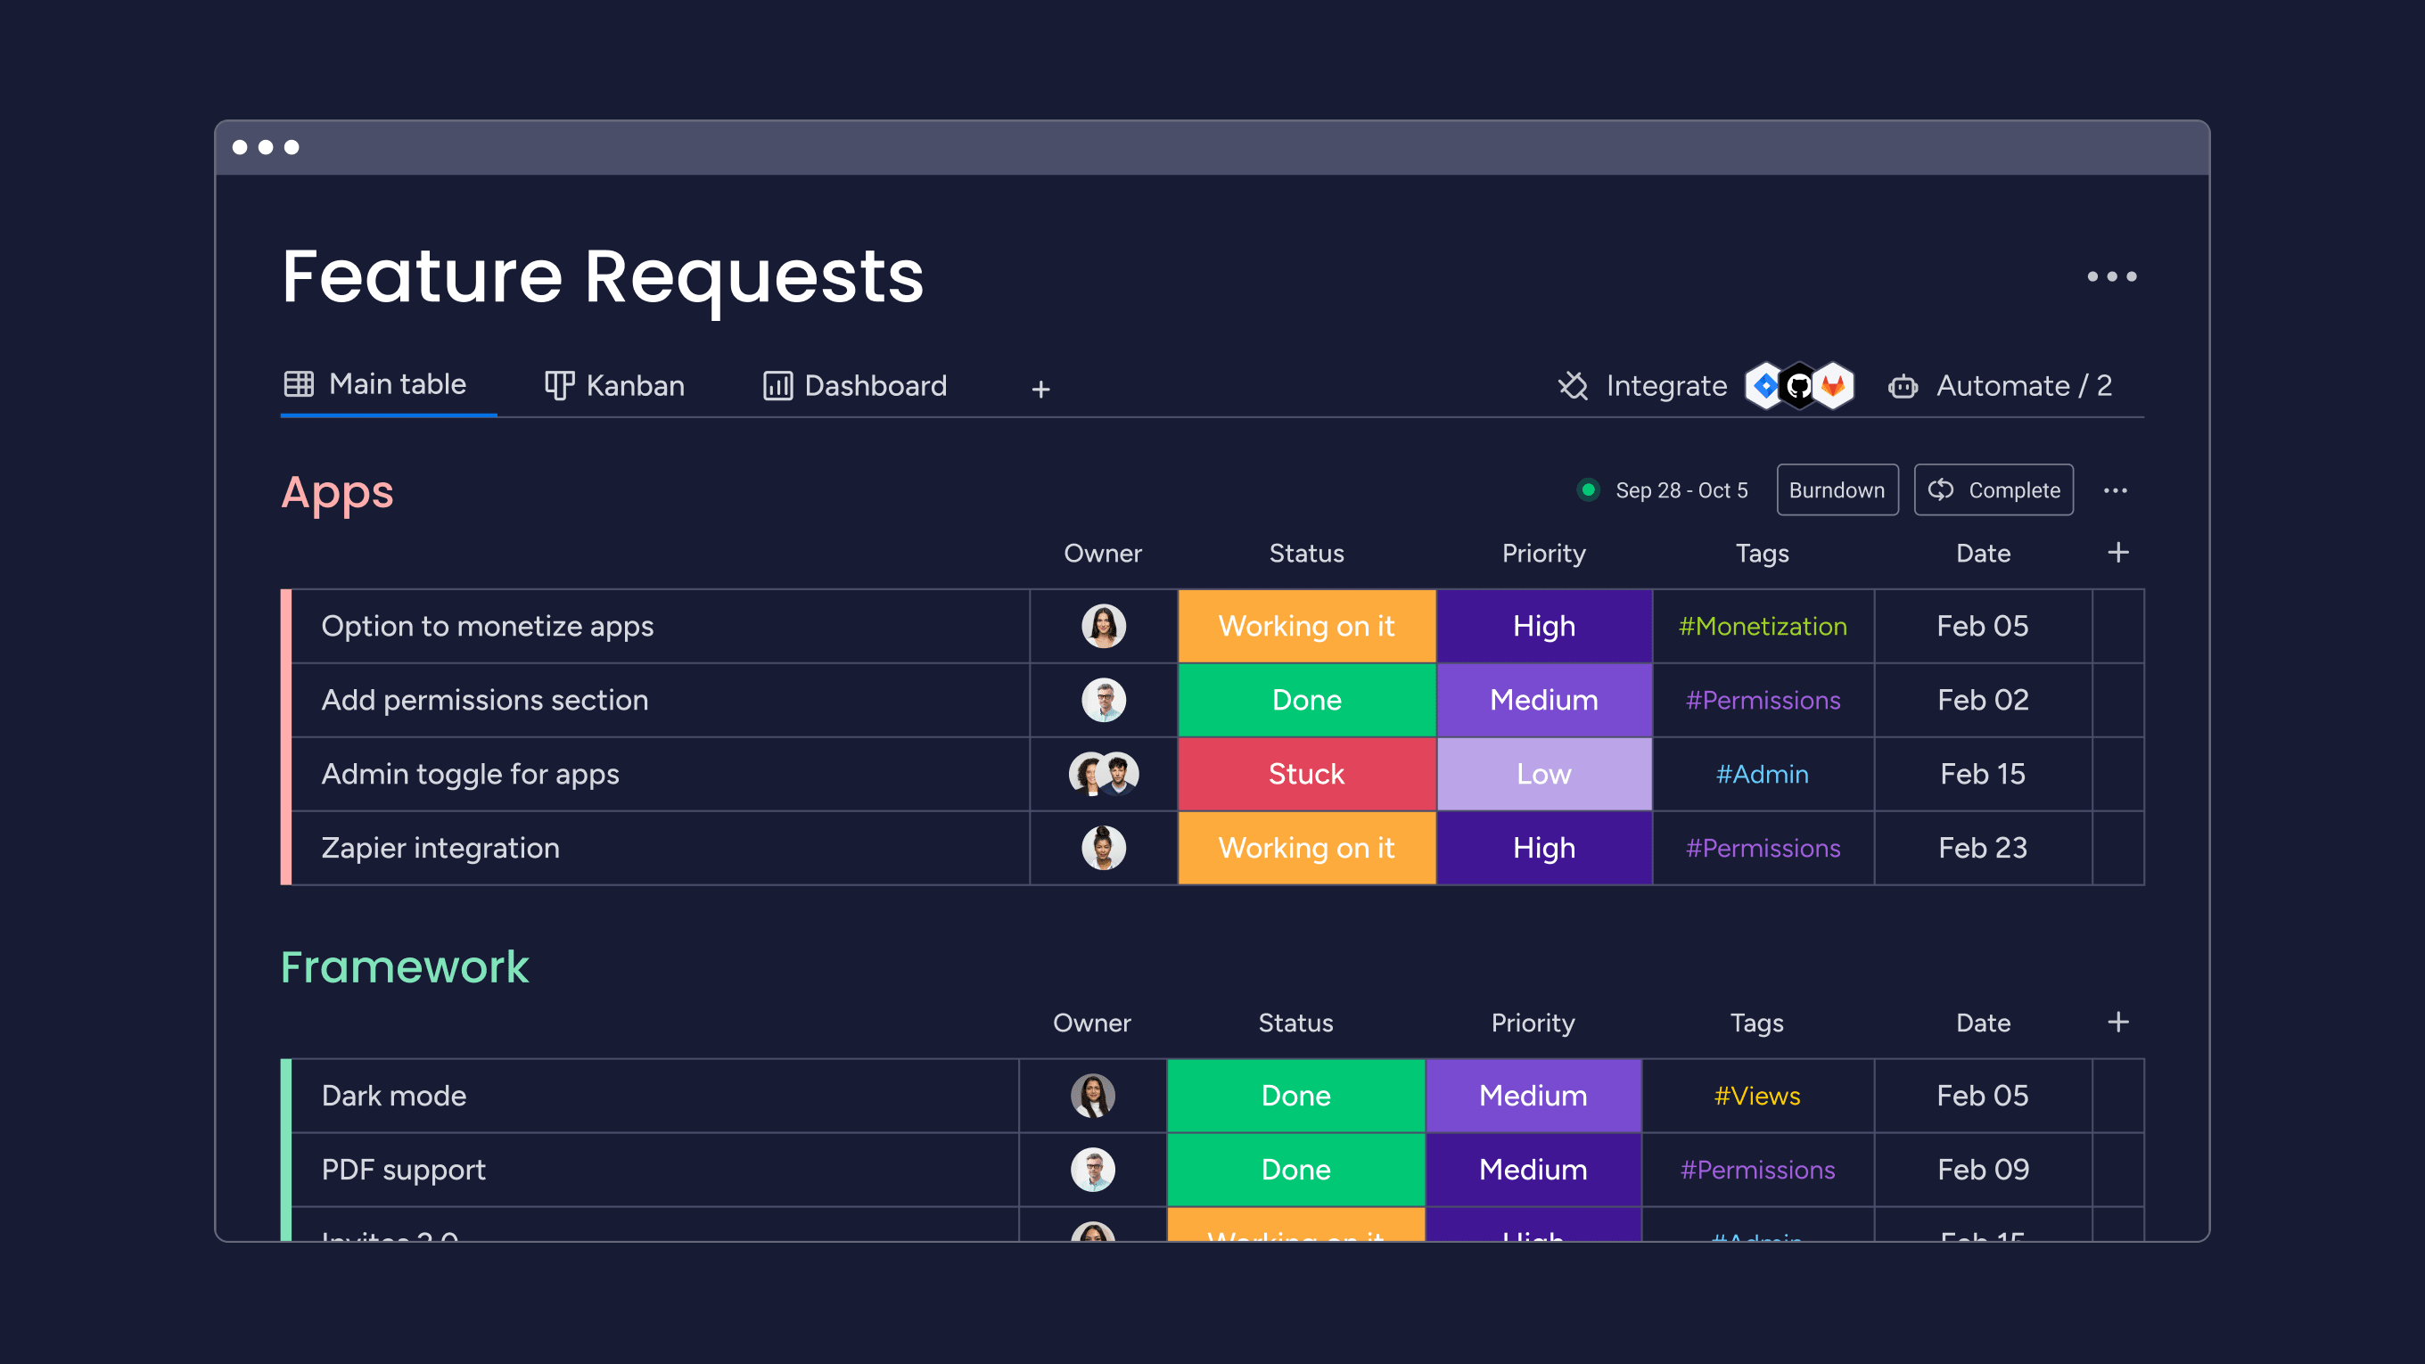Click the Apps group overflow menu
The image size is (2425, 1364).
(x=2116, y=489)
